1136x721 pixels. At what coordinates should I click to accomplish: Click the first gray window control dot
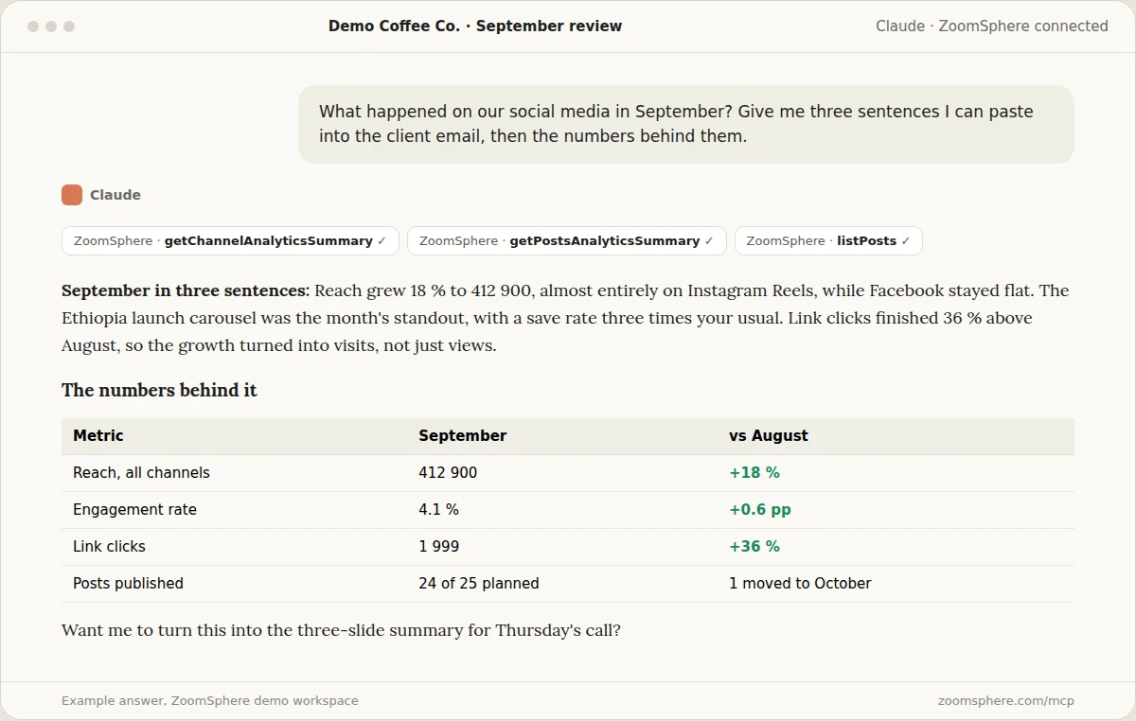(33, 26)
